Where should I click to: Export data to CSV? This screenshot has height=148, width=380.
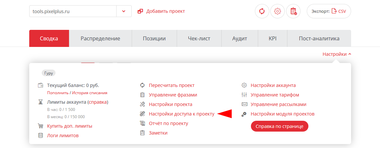(329, 11)
